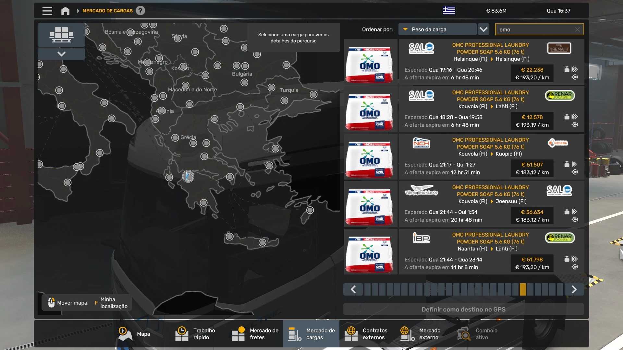Click the urgency arrows on the €56.634 offer
623x350 pixels.
point(575,212)
